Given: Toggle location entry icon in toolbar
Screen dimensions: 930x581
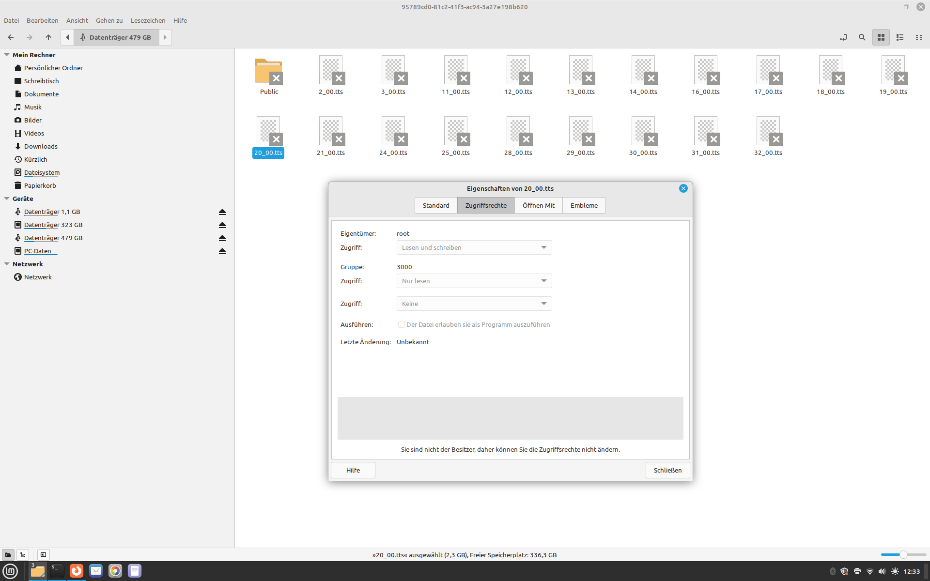Looking at the screenshot, I should (x=843, y=37).
